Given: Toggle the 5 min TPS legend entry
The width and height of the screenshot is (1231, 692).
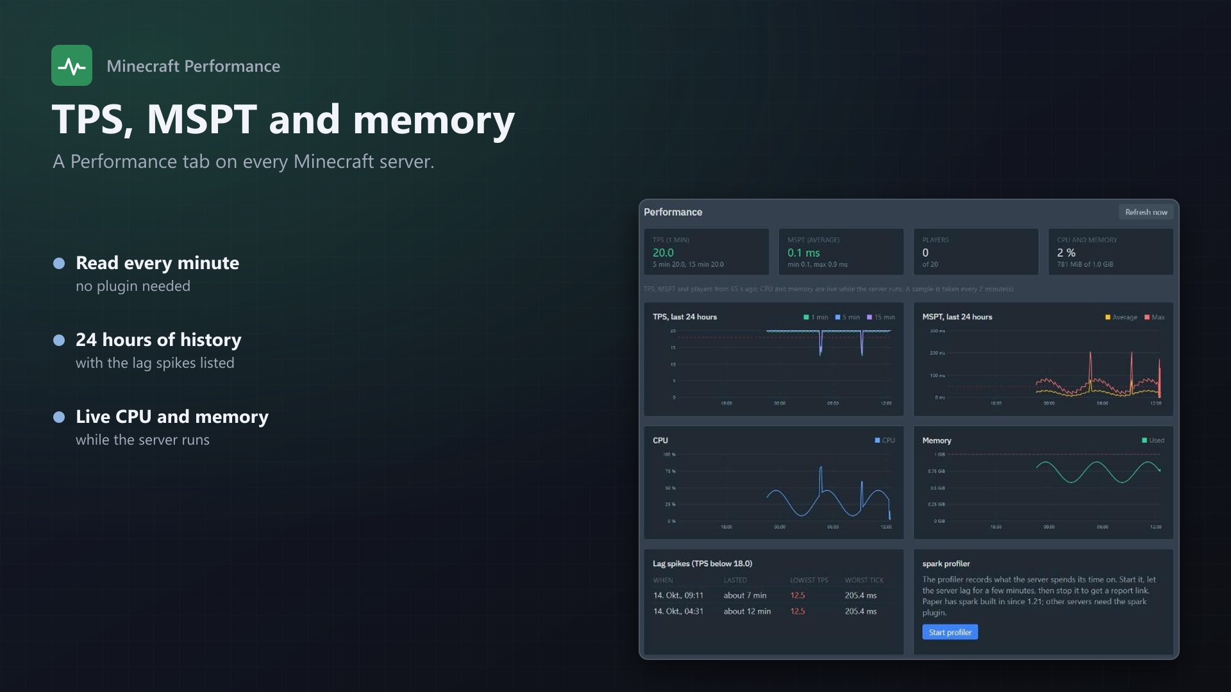Looking at the screenshot, I should coord(847,317).
